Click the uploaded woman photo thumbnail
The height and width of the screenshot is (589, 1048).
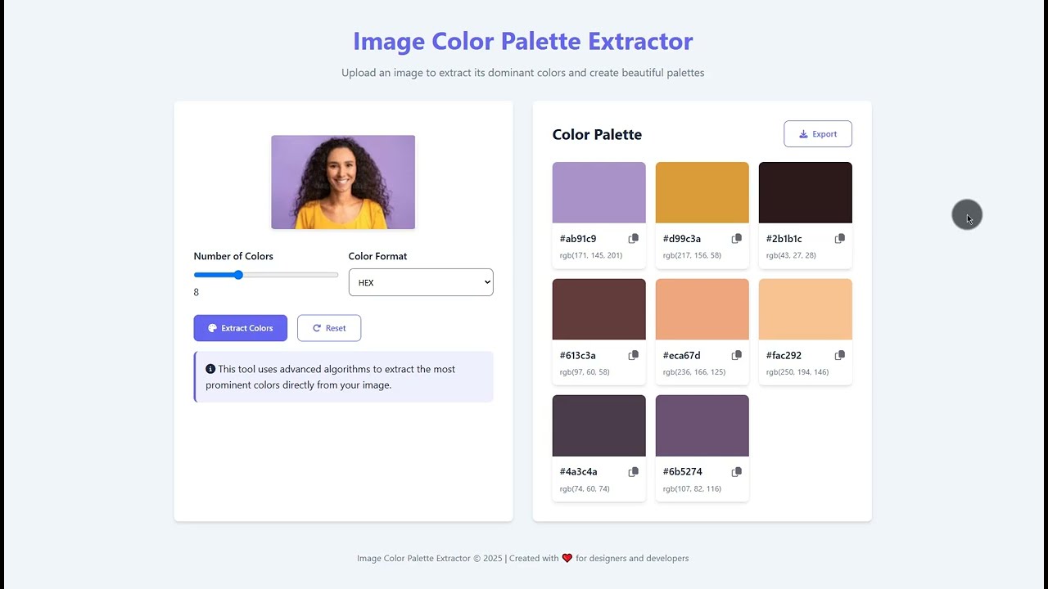tap(343, 182)
